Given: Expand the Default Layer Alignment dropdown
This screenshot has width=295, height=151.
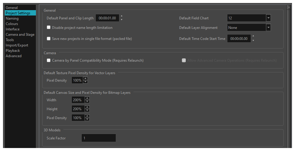Looking at the screenshot, I should (x=268, y=27).
